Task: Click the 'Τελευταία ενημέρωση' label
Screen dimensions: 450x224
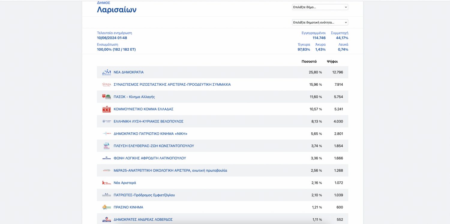Action: tap(115, 33)
